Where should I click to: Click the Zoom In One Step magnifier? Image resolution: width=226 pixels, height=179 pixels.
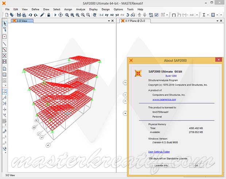(83, 15)
